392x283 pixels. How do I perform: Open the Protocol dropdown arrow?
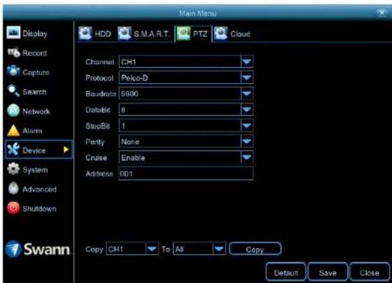pos(247,78)
